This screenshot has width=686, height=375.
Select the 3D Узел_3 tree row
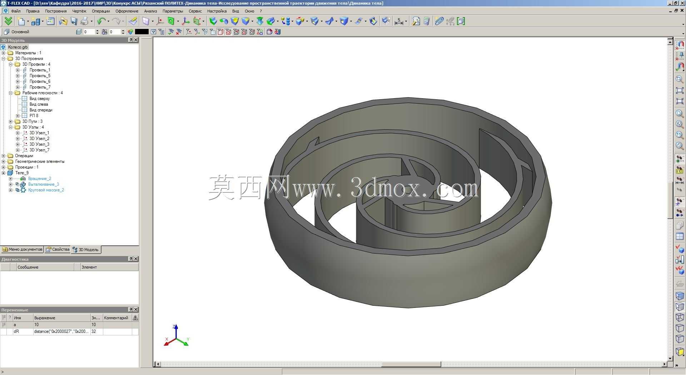(x=39, y=144)
